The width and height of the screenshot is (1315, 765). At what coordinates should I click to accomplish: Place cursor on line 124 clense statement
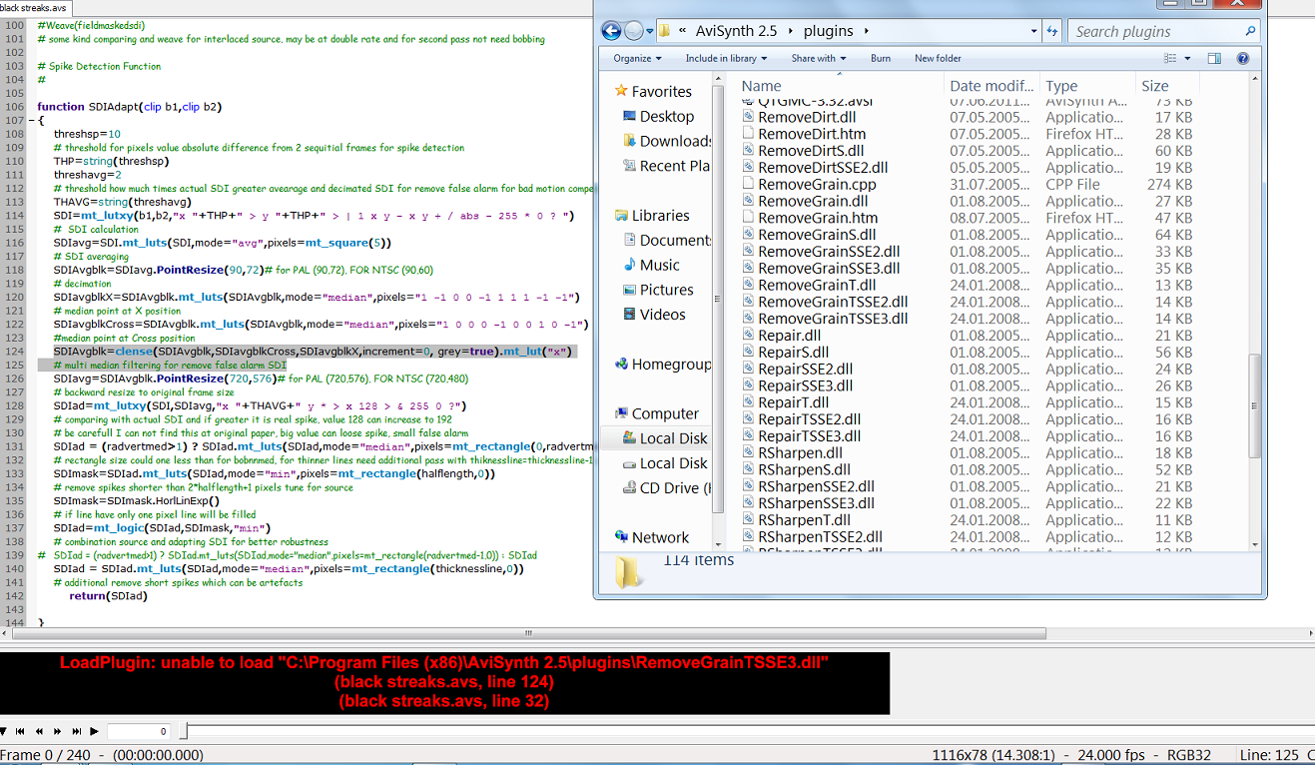[315, 352]
